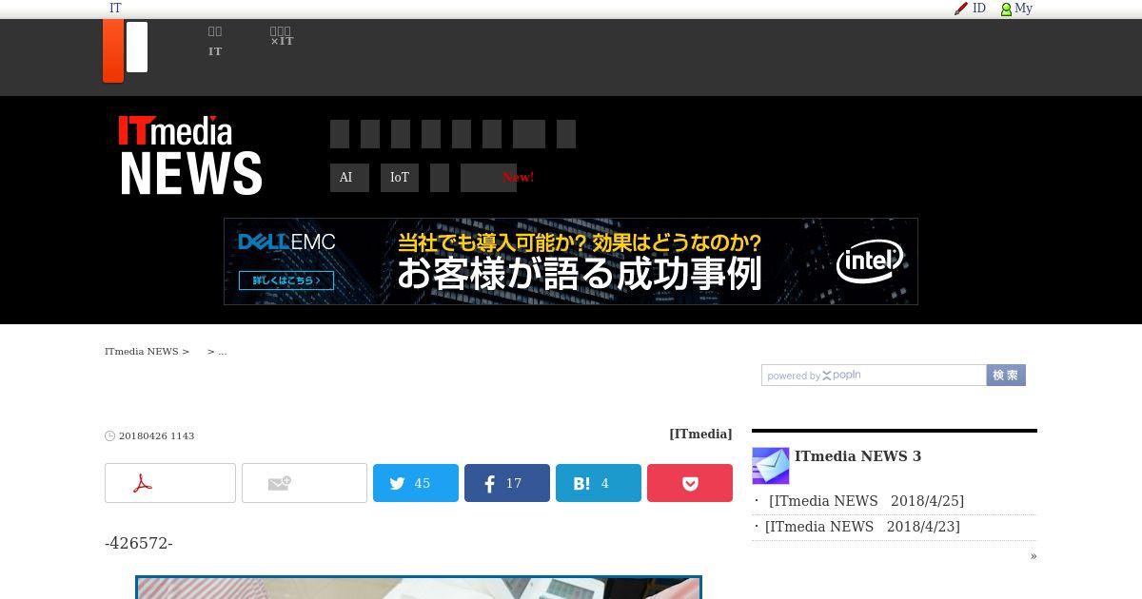The width and height of the screenshot is (1142, 599).
Task: Share on Twitter button with count 45
Action: click(416, 483)
